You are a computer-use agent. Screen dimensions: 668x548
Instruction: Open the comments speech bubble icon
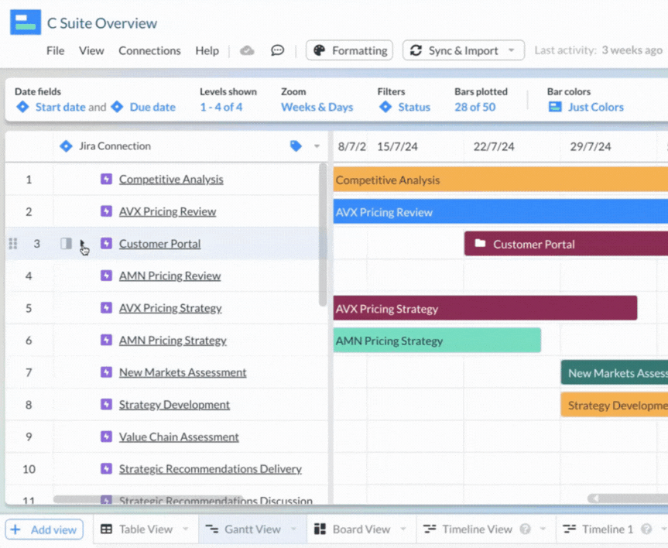pos(277,50)
